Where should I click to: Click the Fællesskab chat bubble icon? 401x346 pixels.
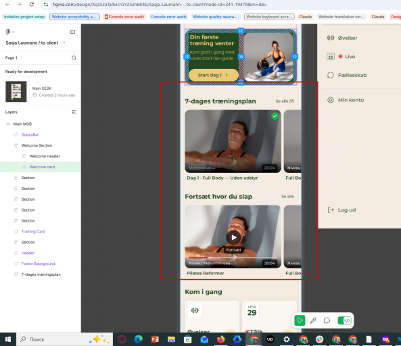coord(331,75)
